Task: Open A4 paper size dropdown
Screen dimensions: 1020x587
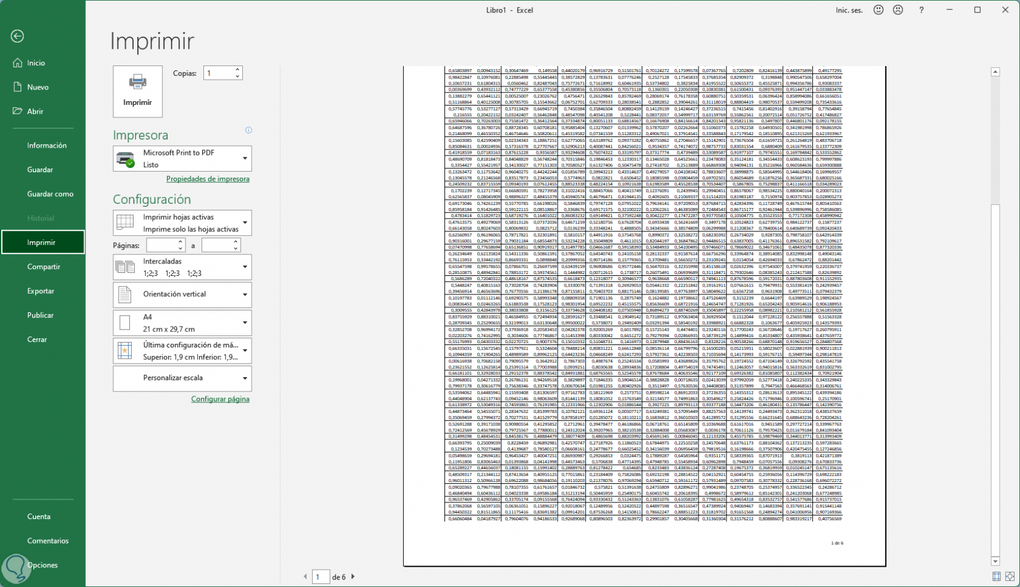Action: tap(182, 322)
